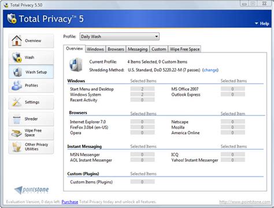274x208 pixels.
Task: Click the Mozilla label
Action: (178, 127)
